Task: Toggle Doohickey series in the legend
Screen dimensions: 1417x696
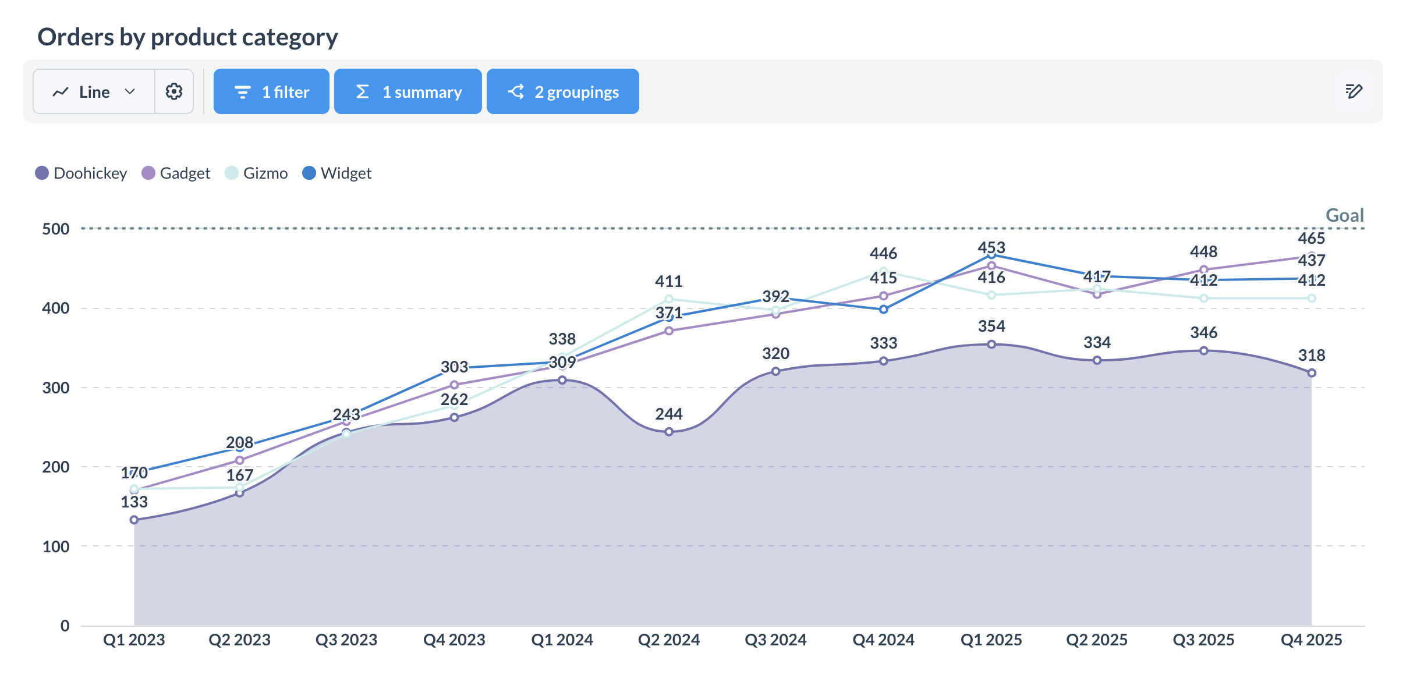Action: click(x=90, y=173)
